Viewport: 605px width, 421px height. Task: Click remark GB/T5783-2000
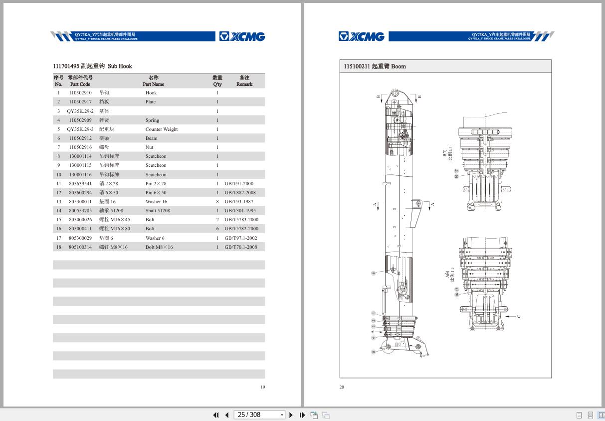[241, 220]
